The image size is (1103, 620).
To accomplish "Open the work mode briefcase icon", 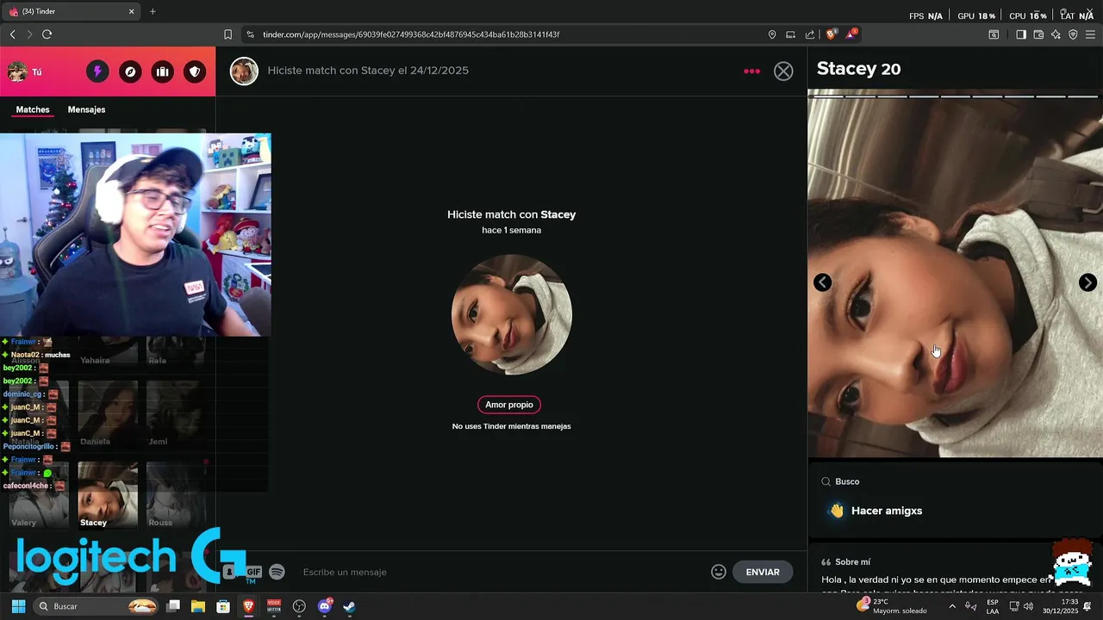I will point(163,71).
